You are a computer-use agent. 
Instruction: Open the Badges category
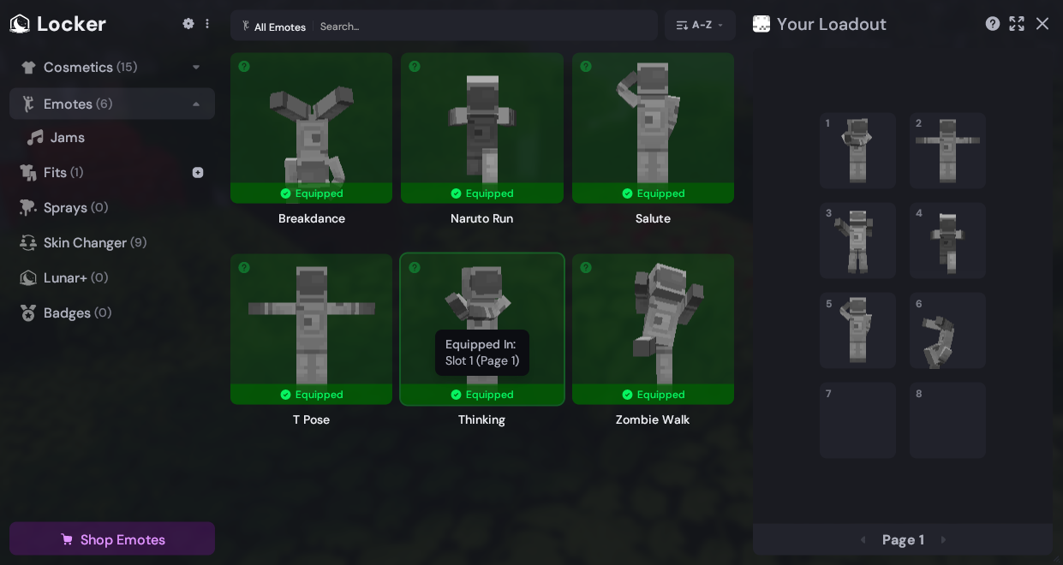coord(112,313)
